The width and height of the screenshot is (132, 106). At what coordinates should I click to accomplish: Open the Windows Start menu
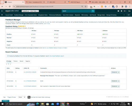pos(2,104)
